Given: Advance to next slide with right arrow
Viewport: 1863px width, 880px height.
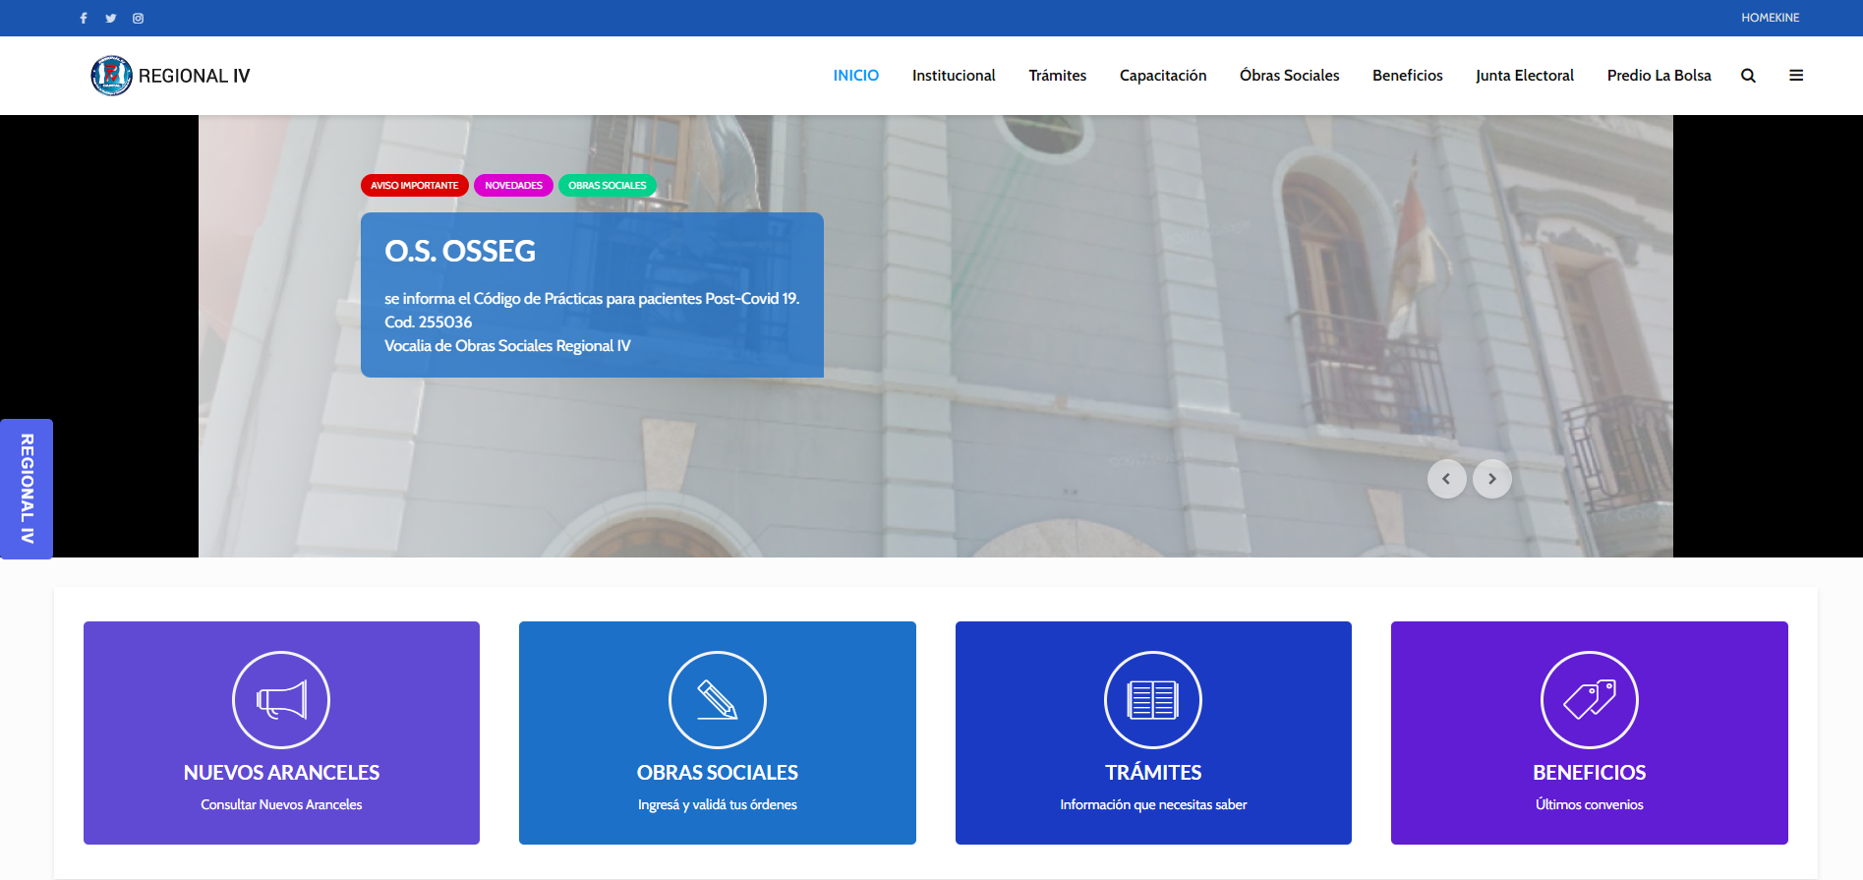Looking at the screenshot, I should [x=1492, y=479].
